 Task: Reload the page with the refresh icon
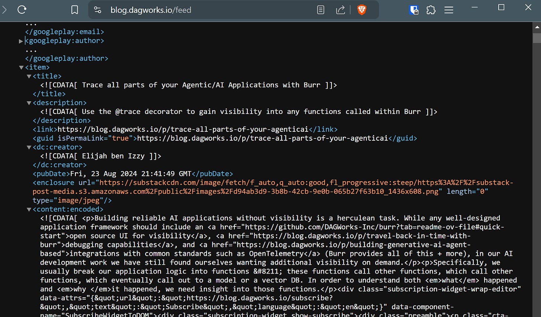click(22, 10)
